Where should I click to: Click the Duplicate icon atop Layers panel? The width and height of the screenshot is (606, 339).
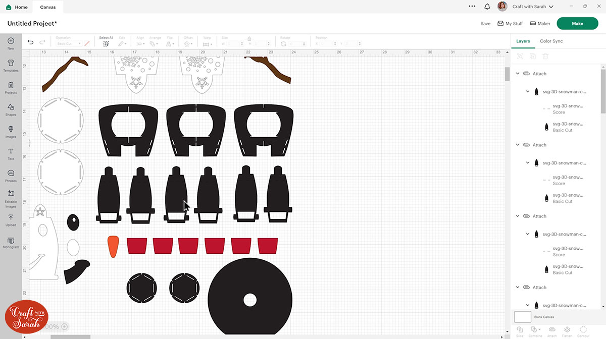pos(533,56)
